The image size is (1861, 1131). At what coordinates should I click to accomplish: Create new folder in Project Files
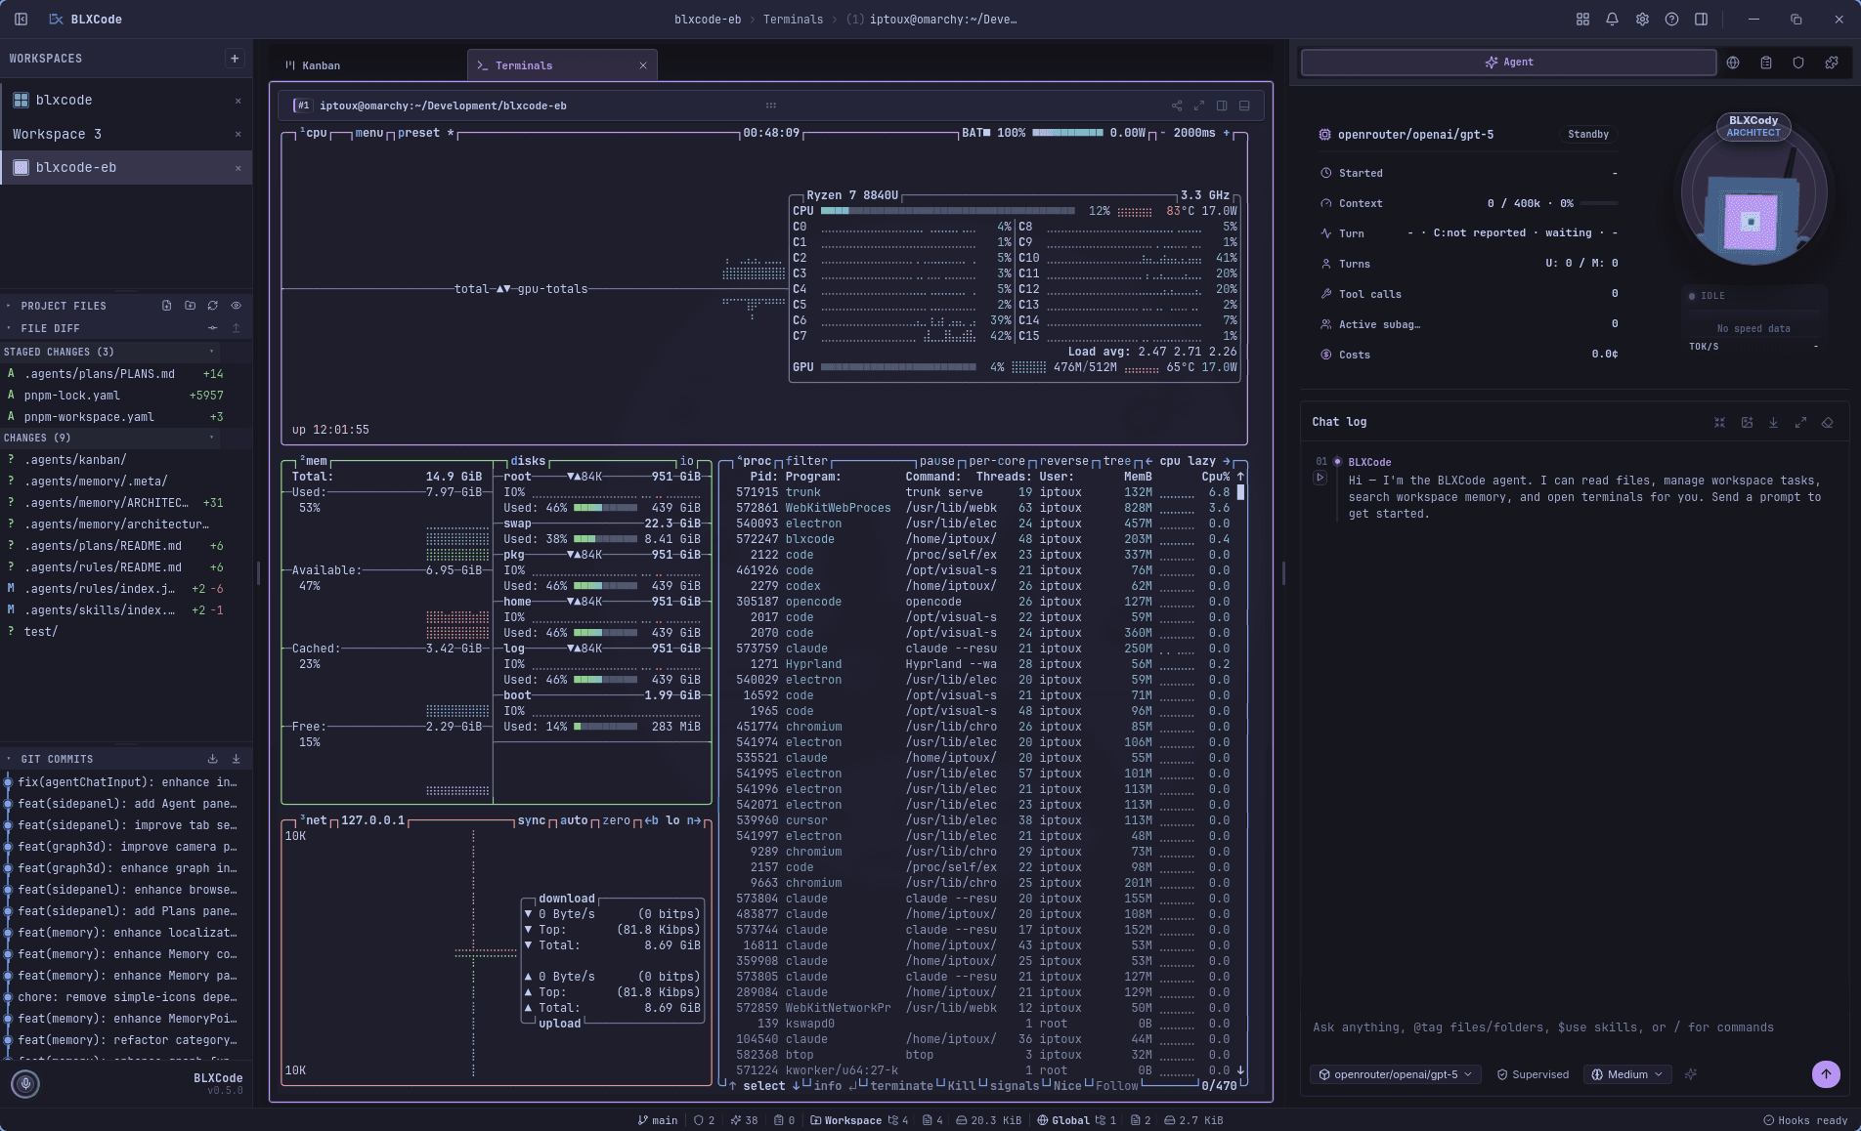pos(190,306)
